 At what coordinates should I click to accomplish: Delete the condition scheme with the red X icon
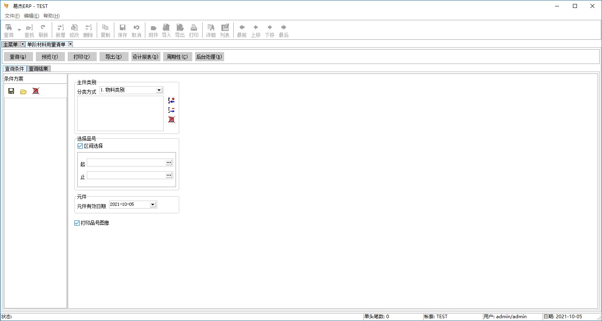36,91
